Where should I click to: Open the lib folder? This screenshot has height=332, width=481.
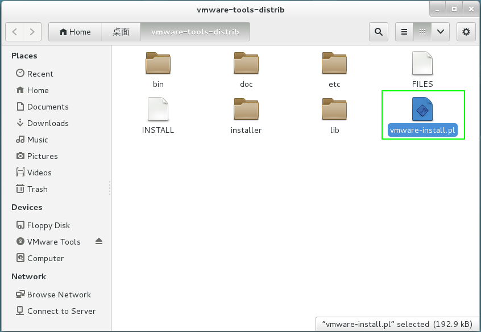[x=334, y=109]
